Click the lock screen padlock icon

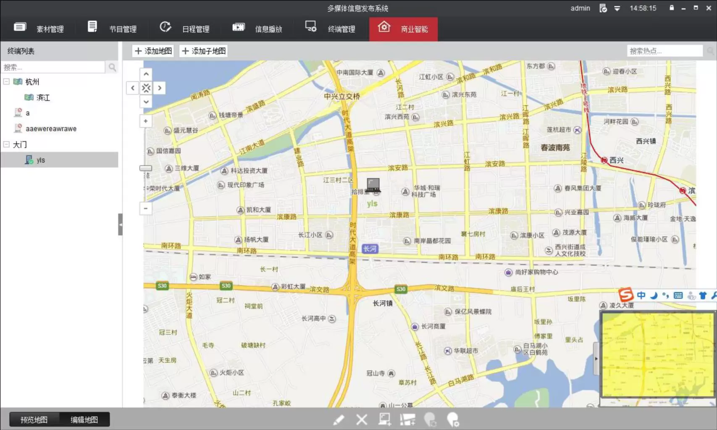coord(672,8)
